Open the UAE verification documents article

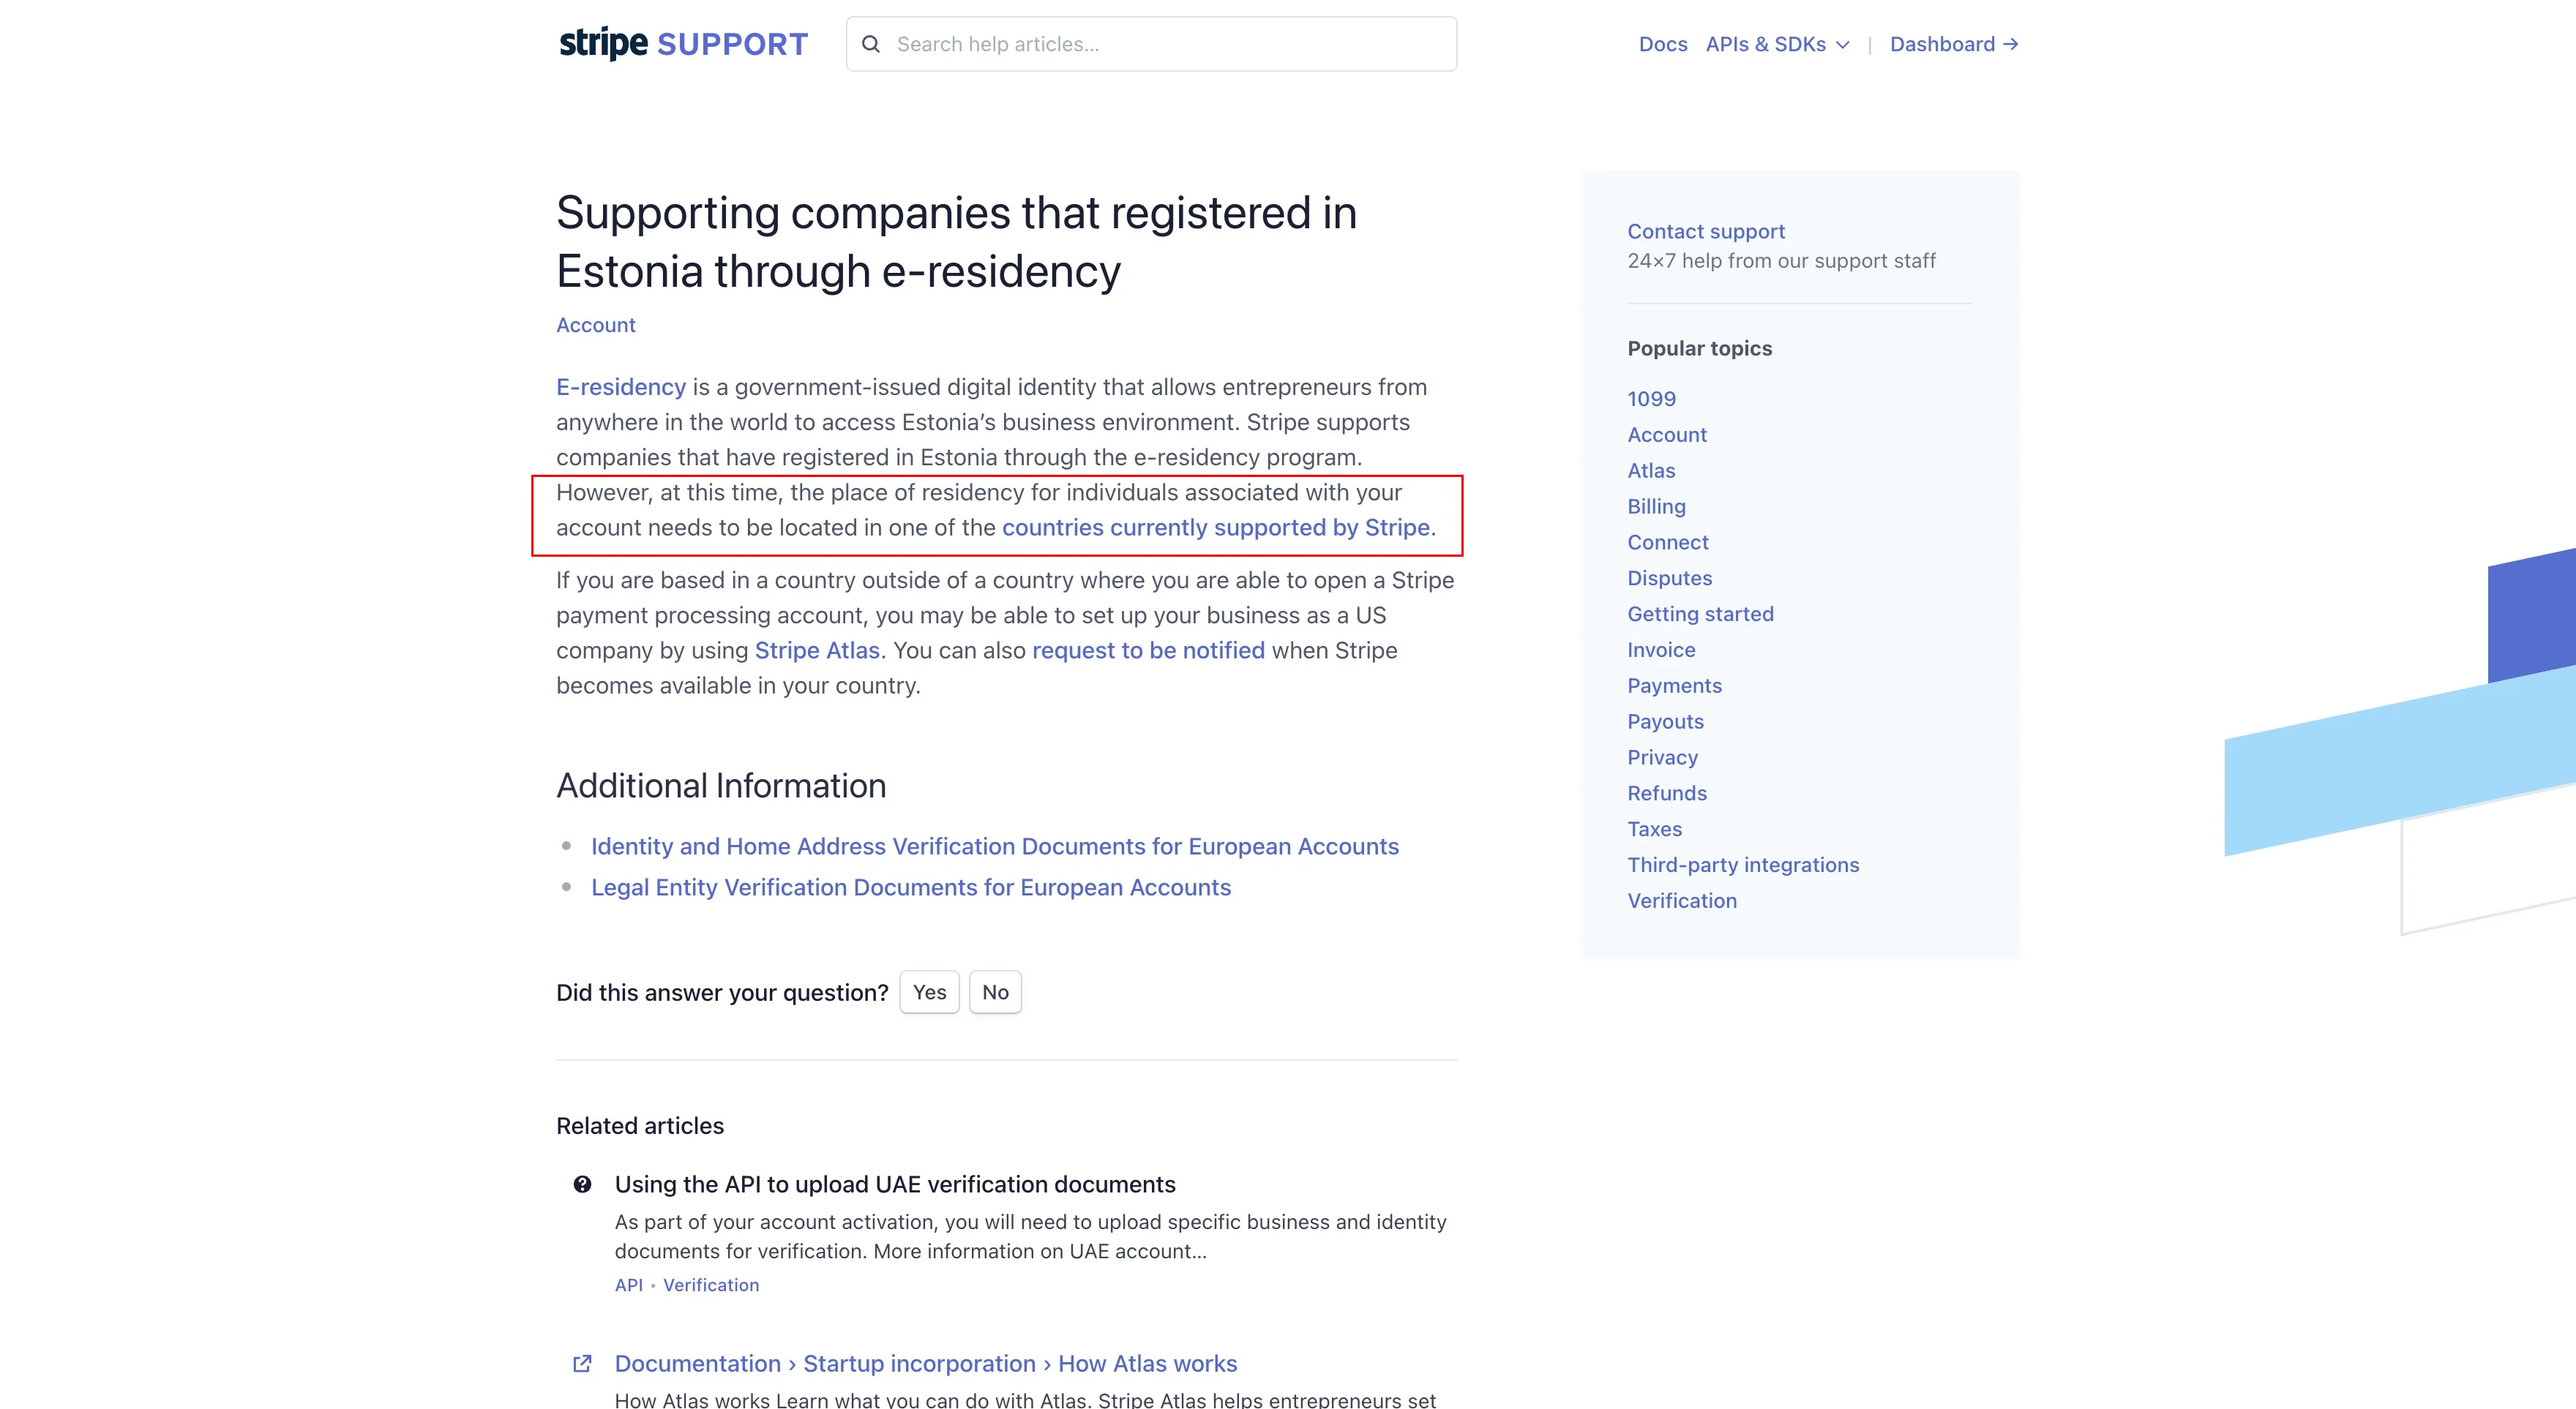click(895, 1184)
